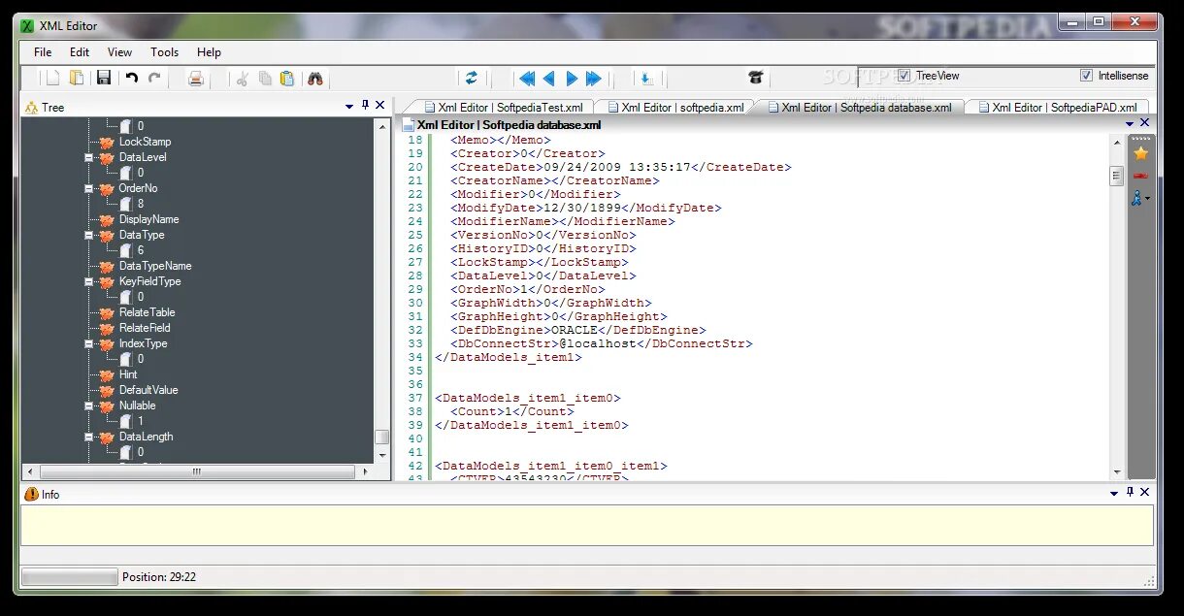The width and height of the screenshot is (1184, 616).
Task: Open the editor document list dropdown arrow
Action: pyautogui.click(x=1130, y=124)
